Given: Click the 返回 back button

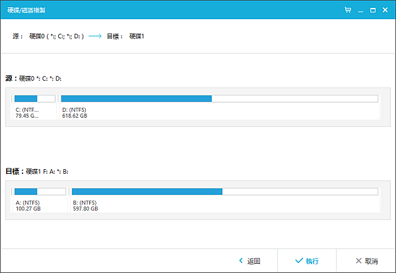Looking at the screenshot, I should (x=249, y=261).
